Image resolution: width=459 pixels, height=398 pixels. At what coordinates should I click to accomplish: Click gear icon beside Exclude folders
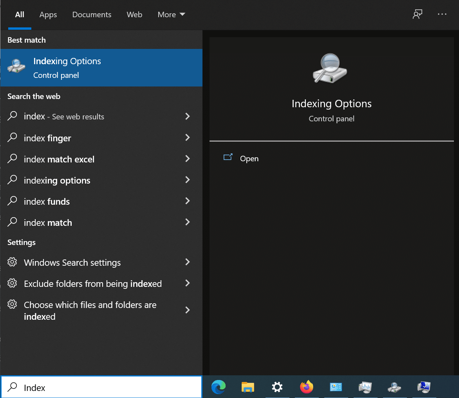12,283
